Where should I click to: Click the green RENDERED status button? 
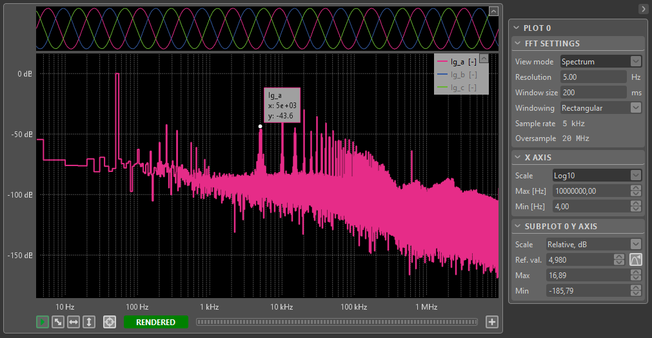click(x=155, y=322)
